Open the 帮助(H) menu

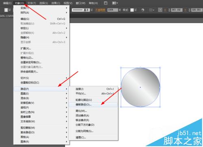pos(93,3)
